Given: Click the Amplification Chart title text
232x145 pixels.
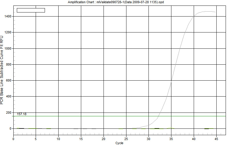Looking at the screenshot, I should pos(116,2).
